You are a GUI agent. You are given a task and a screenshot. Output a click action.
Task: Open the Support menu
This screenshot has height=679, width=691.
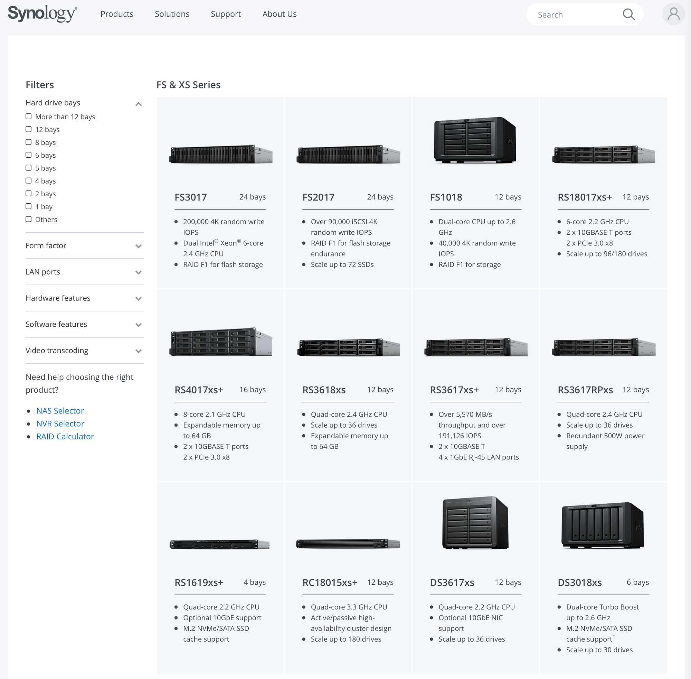point(226,14)
